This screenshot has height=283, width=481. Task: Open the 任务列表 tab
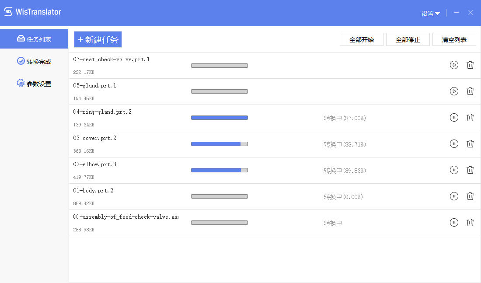pyautogui.click(x=34, y=38)
